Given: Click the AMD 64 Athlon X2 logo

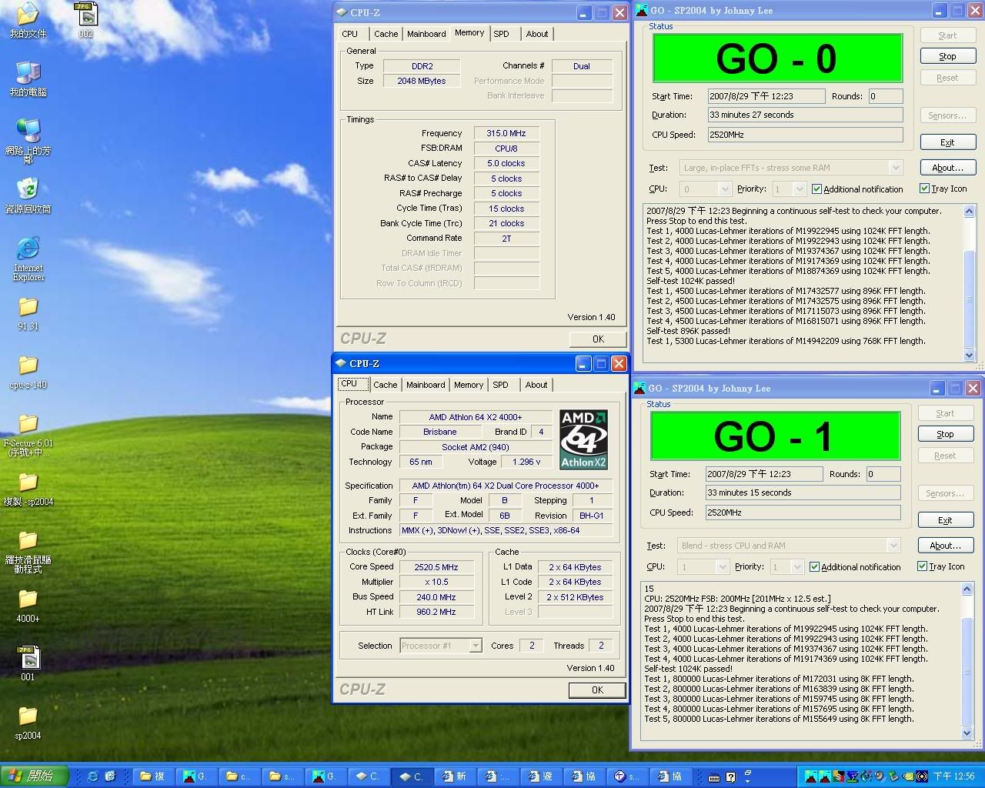Looking at the screenshot, I should click(x=583, y=439).
